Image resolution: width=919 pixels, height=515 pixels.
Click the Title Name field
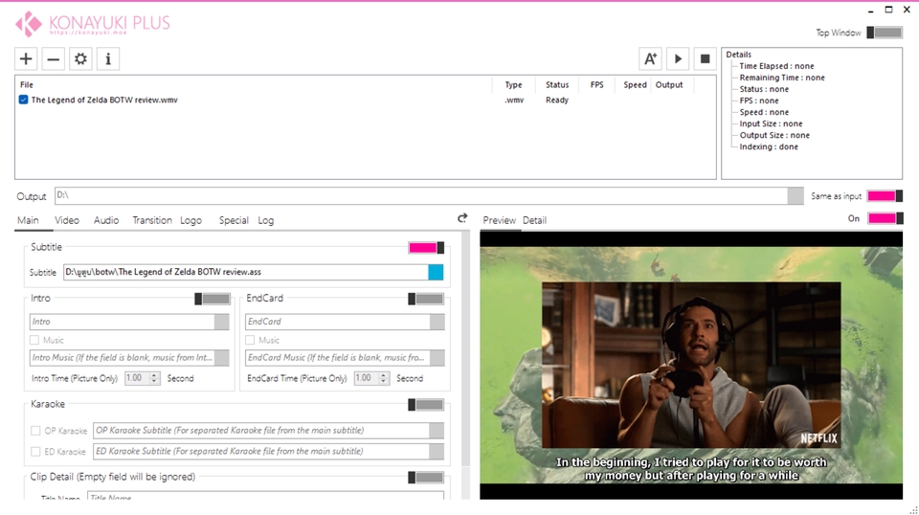pyautogui.click(x=265, y=496)
